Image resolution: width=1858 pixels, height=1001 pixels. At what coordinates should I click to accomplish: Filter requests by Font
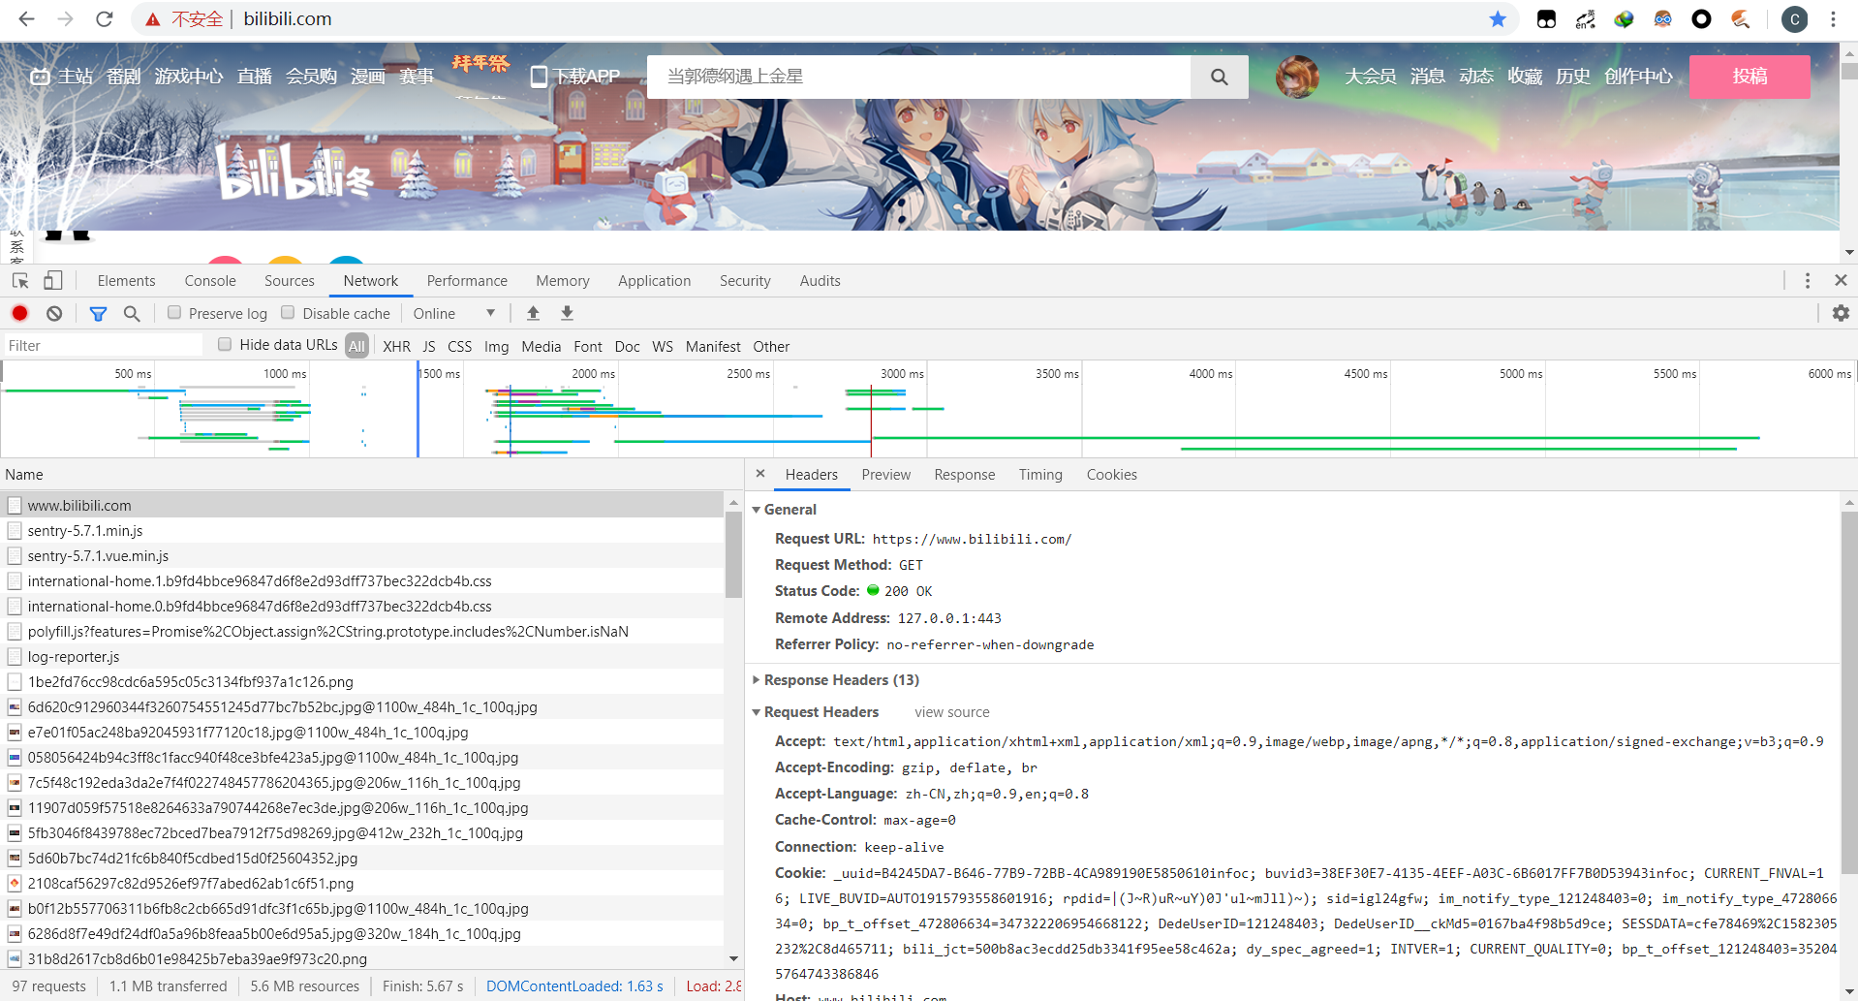pos(588,346)
